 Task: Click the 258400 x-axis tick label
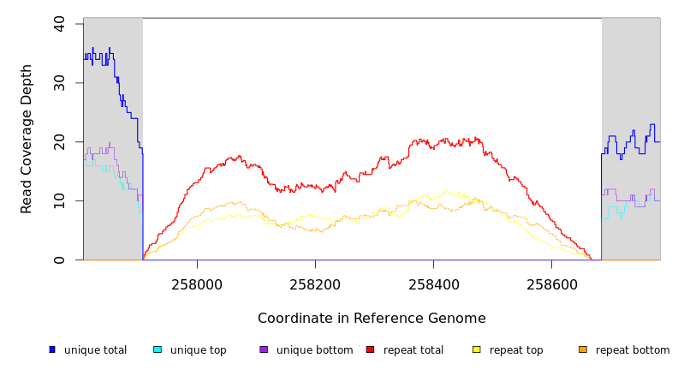(x=433, y=285)
